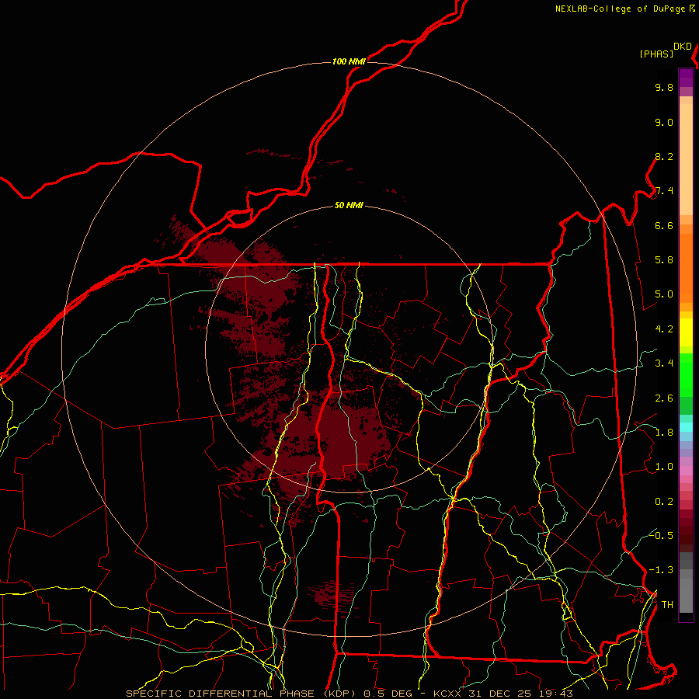Click the cyan color bar segment

click(686, 426)
